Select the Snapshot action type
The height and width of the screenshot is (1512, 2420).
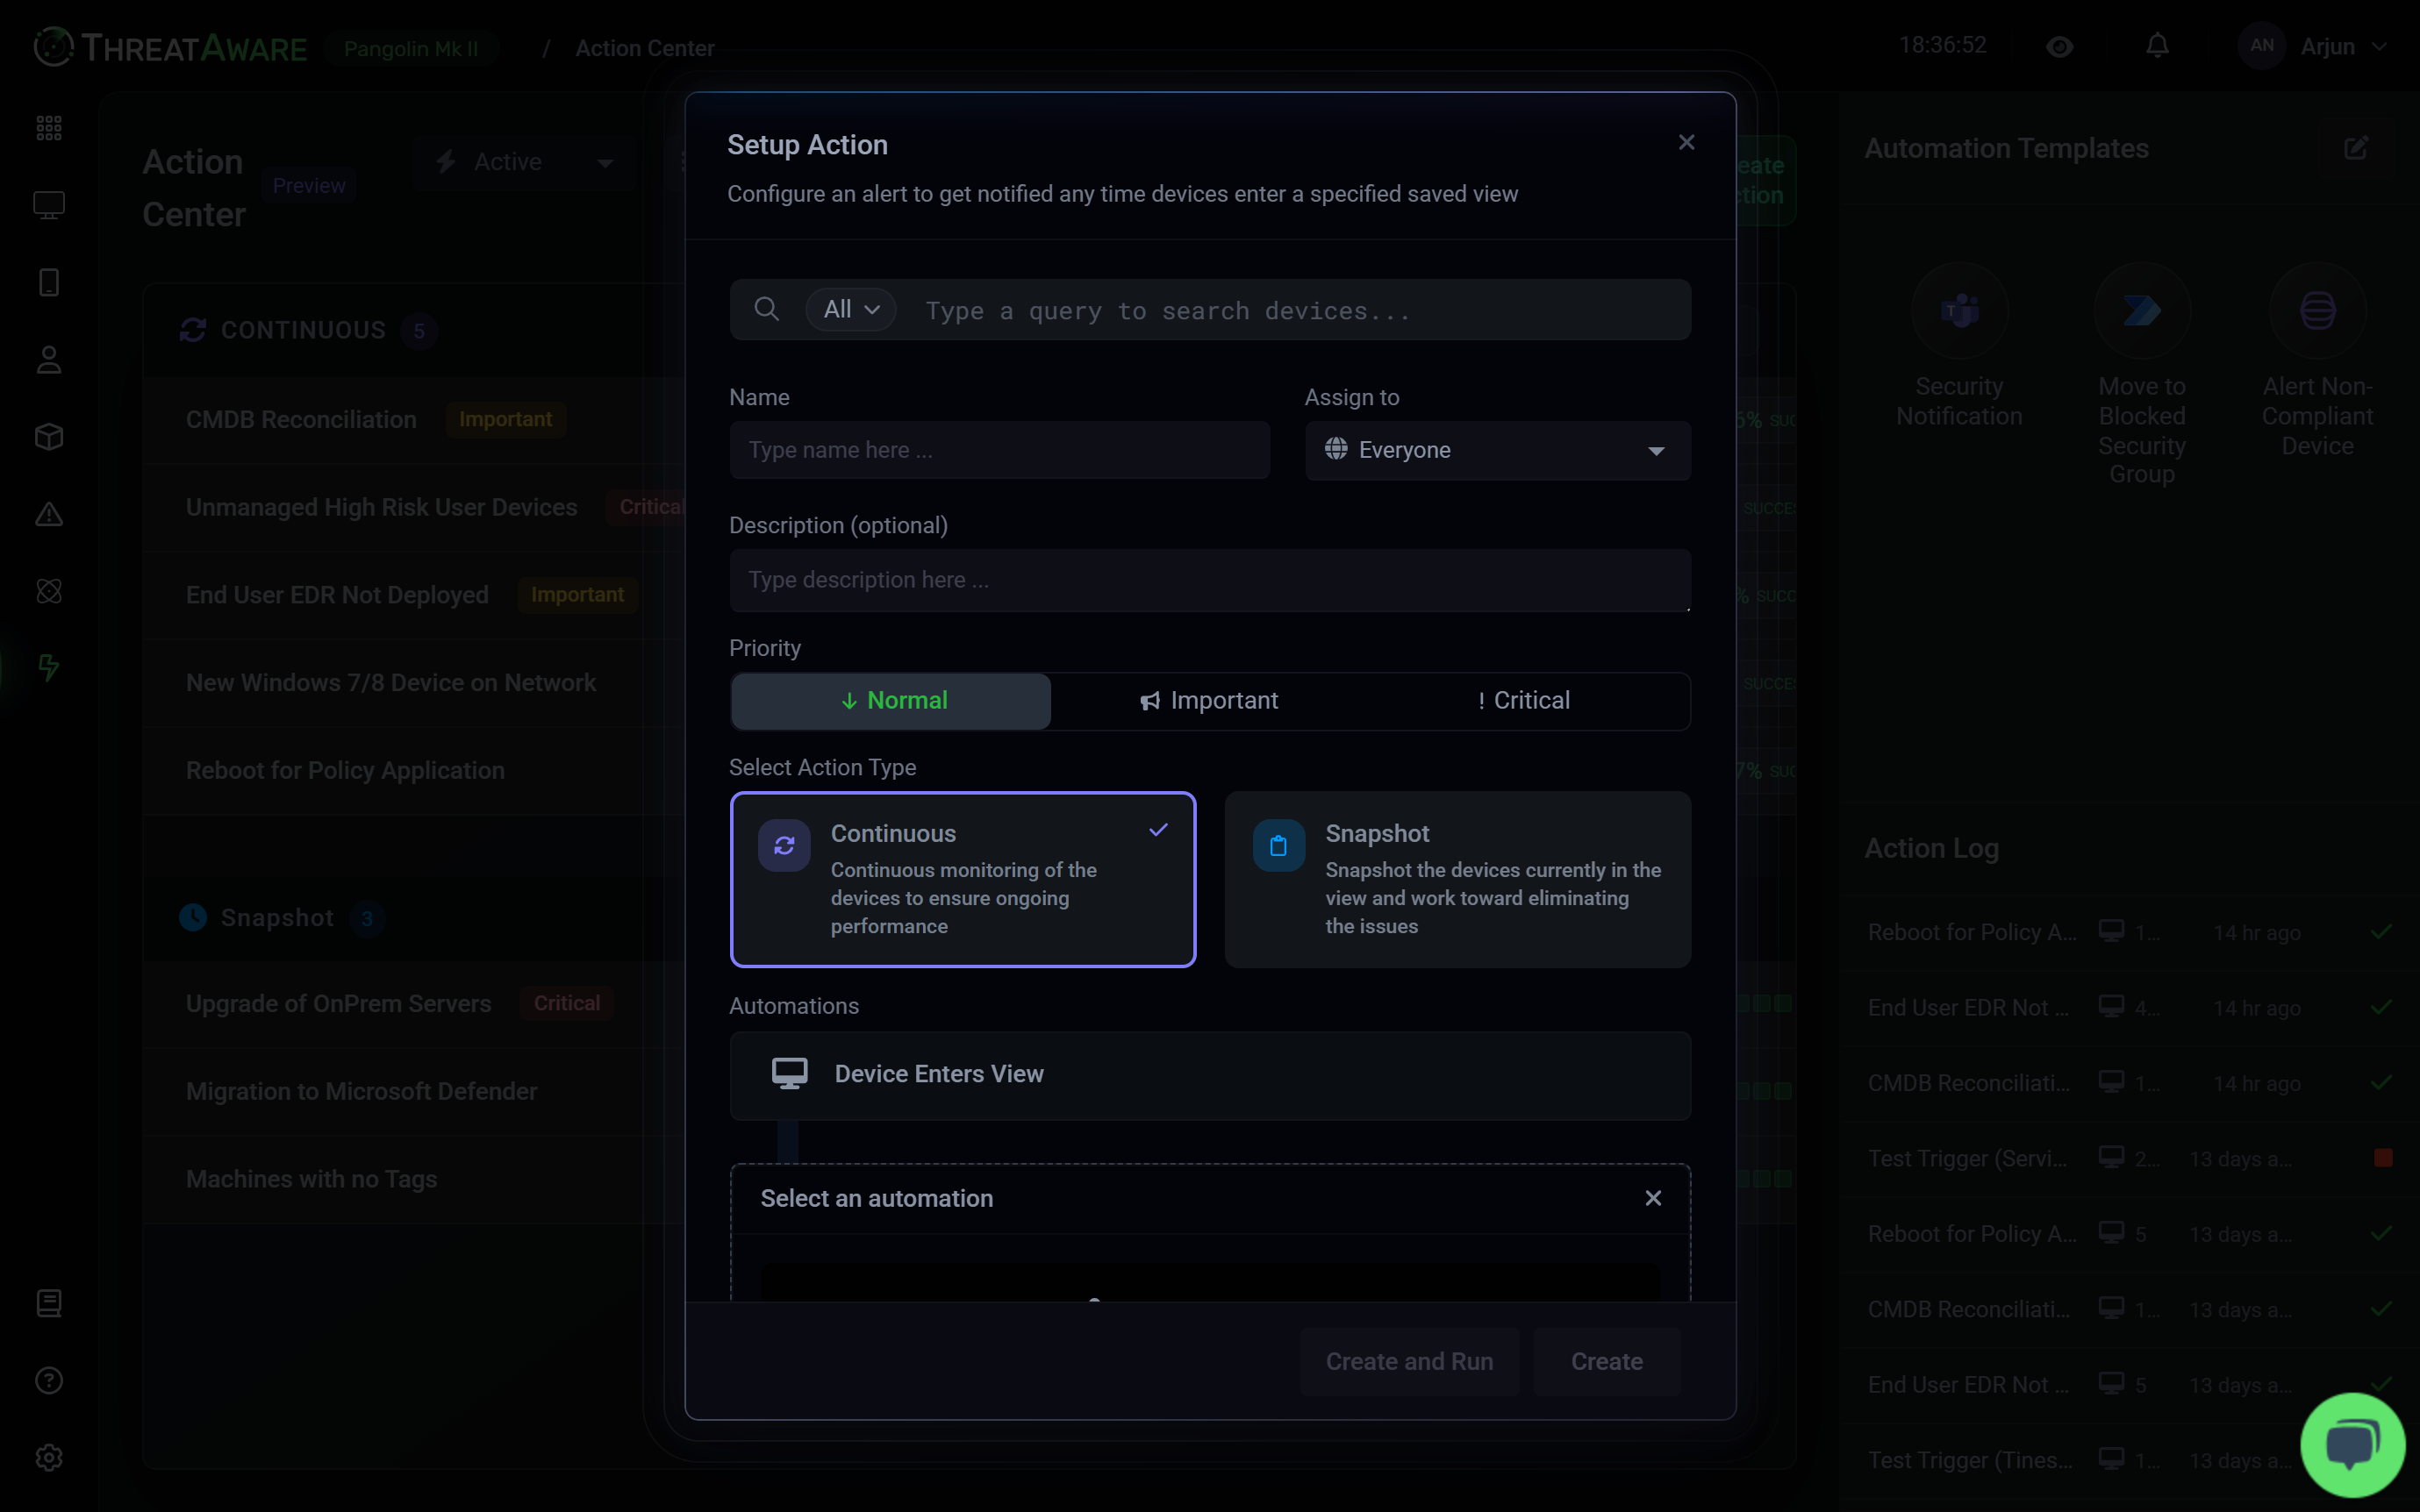click(1457, 879)
